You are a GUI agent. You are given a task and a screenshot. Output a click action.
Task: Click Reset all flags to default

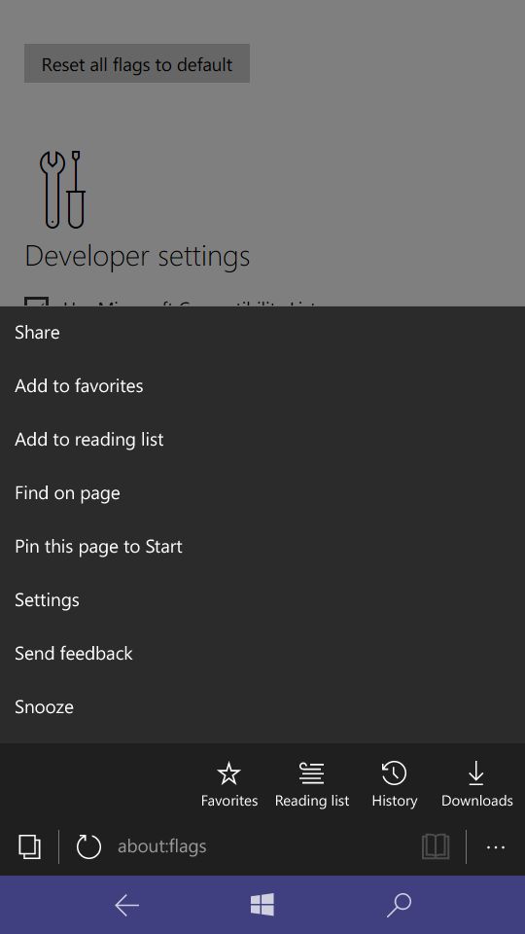137,64
